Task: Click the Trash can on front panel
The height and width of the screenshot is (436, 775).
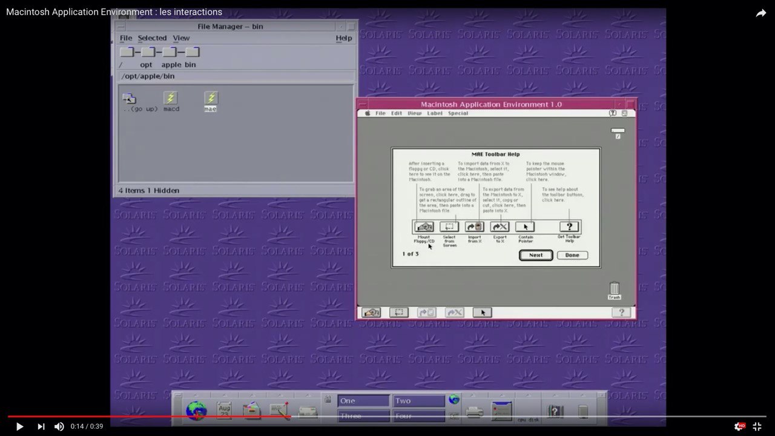Action: [x=582, y=411]
